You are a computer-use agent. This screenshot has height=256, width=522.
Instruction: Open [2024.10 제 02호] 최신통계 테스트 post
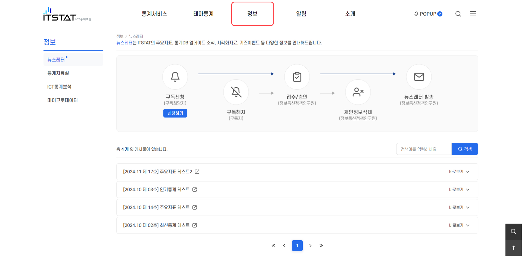pos(156,225)
